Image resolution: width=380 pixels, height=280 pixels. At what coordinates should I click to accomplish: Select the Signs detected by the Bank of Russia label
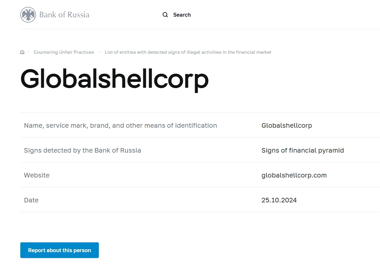[82, 150]
